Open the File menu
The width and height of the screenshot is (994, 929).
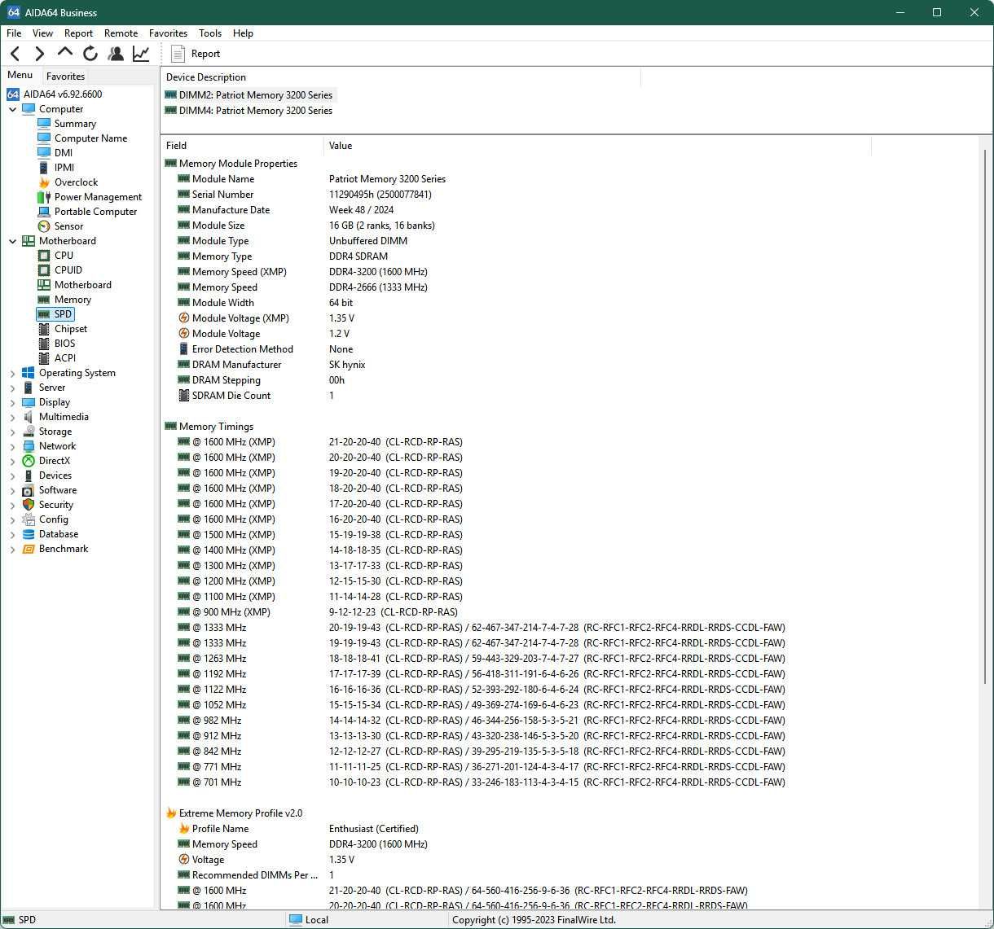(14, 33)
